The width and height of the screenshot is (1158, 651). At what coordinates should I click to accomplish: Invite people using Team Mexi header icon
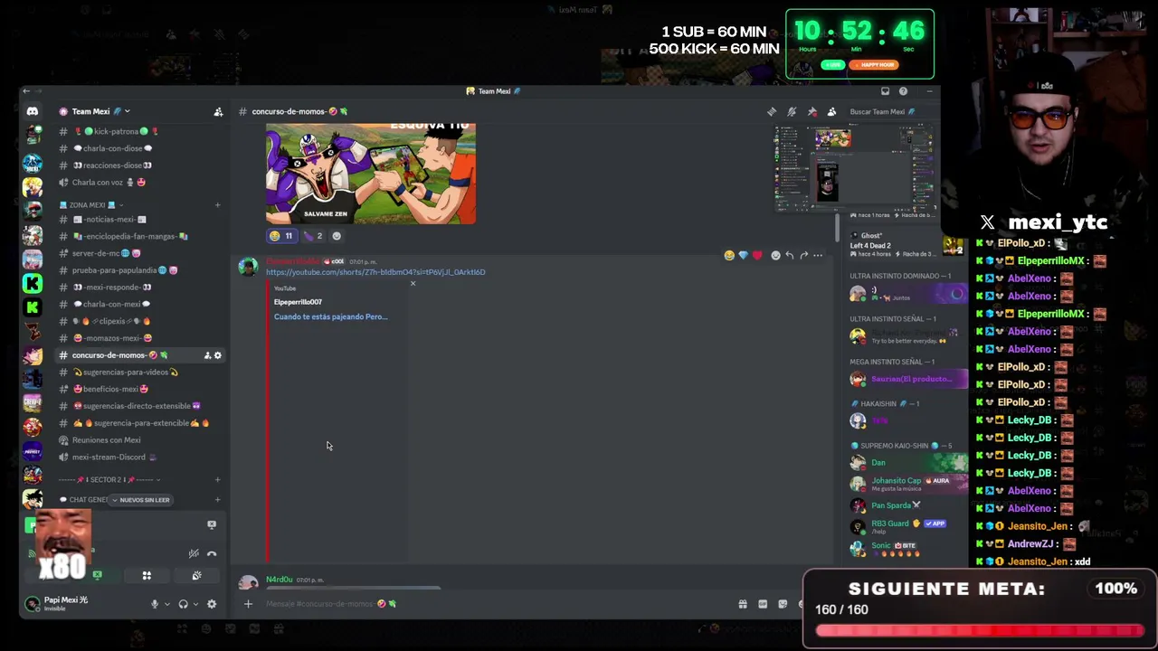[x=218, y=112]
